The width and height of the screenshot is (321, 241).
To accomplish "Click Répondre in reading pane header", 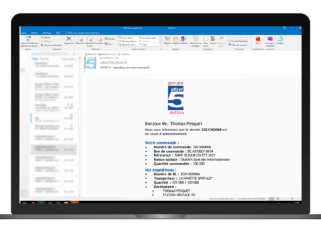I will click(91, 54).
